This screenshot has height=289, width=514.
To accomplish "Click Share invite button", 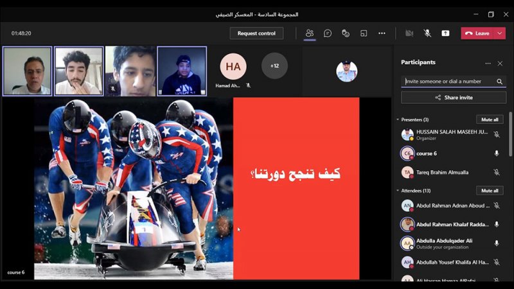I will [454, 98].
